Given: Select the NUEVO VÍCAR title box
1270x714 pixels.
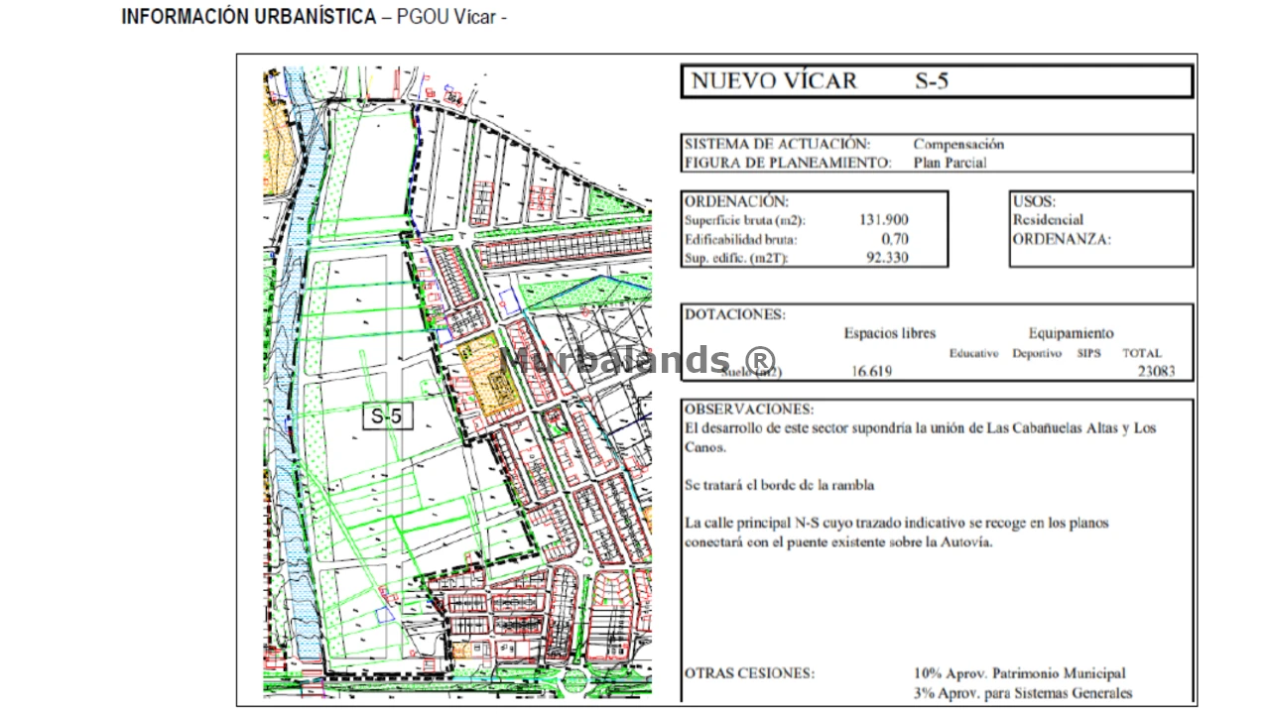Looking at the screenshot, I should [x=937, y=81].
